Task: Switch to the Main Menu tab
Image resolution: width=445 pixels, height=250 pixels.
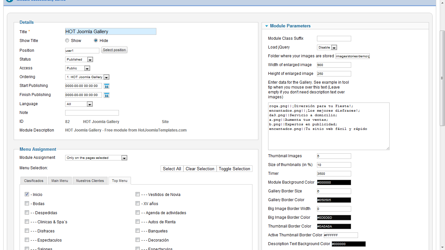Action: (60, 181)
